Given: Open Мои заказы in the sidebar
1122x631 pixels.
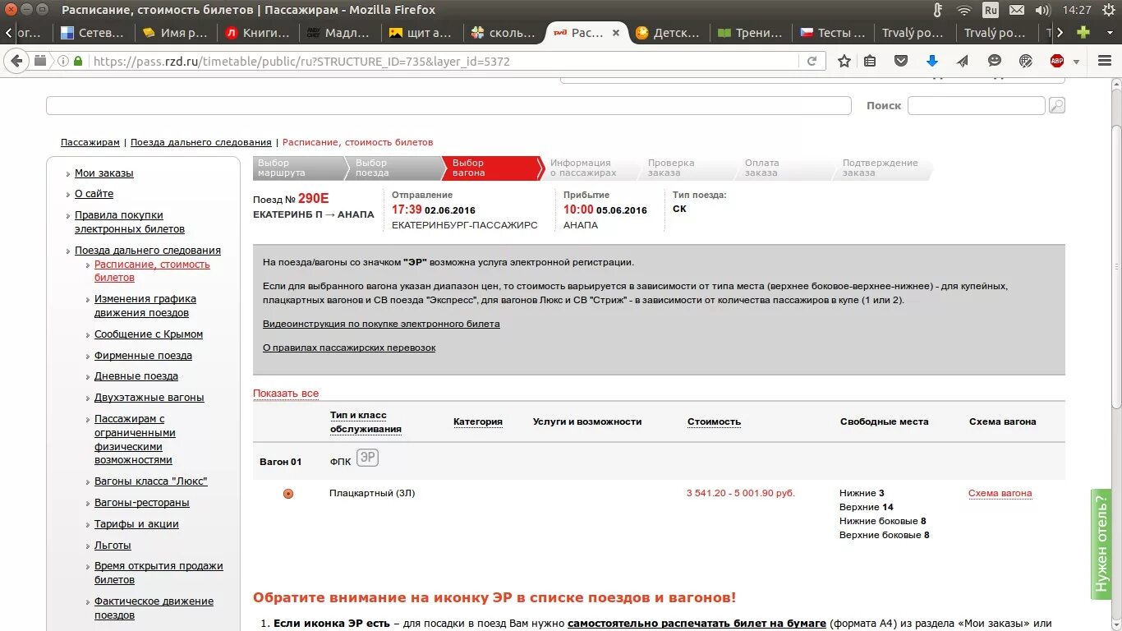Looking at the screenshot, I should click(103, 173).
